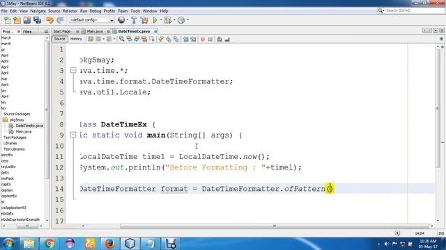Click the Redo arrow icon
This screenshot has width=446, height=250.
coord(60,20)
